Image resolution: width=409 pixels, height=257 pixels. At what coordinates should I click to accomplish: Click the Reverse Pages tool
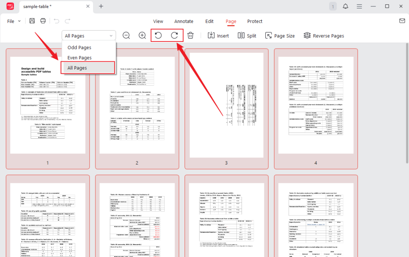click(324, 35)
